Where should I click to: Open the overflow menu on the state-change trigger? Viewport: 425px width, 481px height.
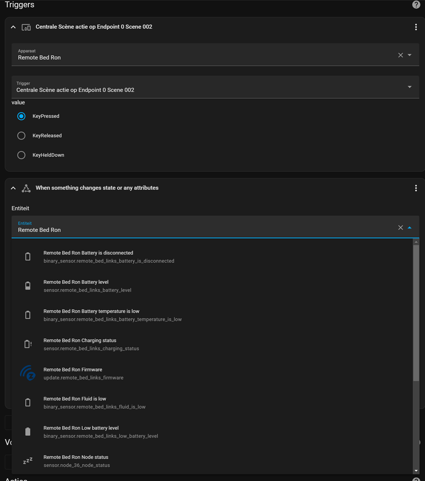coord(416,188)
